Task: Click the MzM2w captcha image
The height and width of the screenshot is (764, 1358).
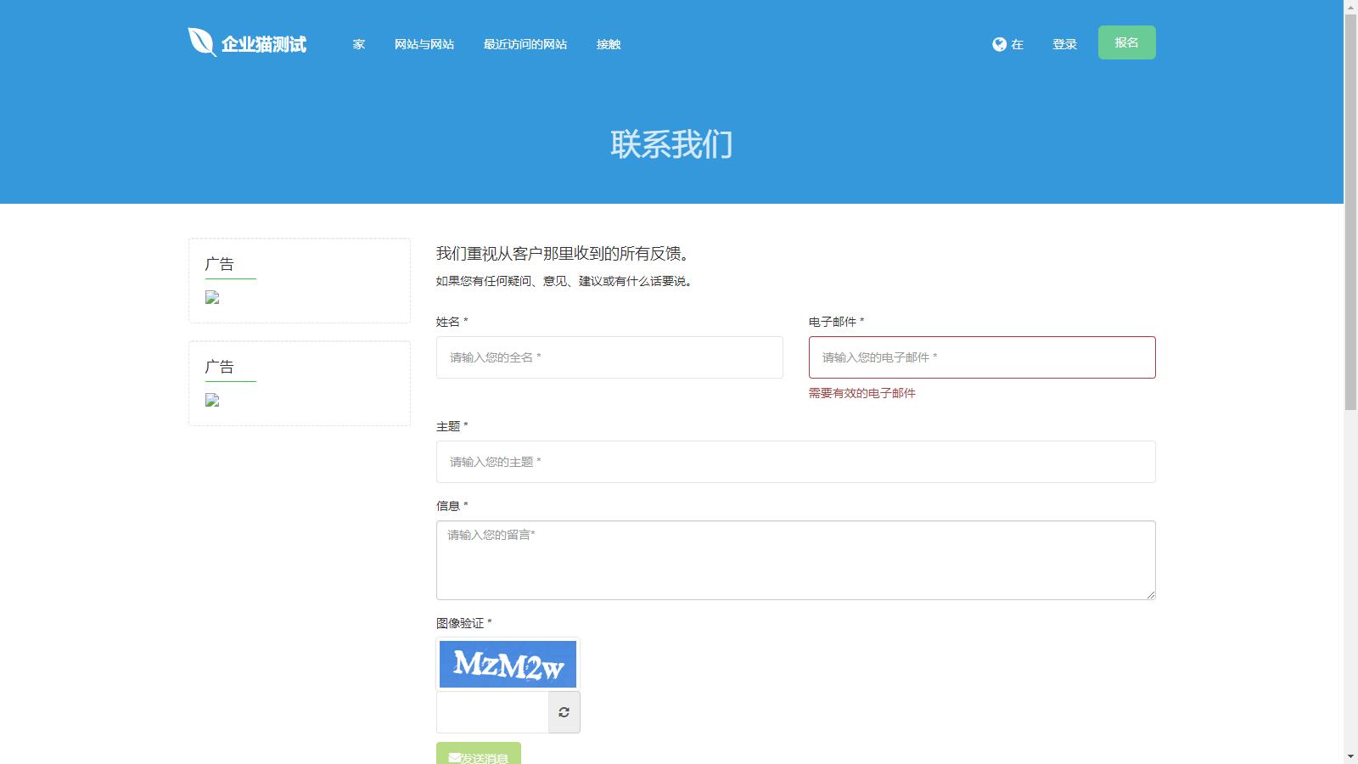Action: point(508,664)
